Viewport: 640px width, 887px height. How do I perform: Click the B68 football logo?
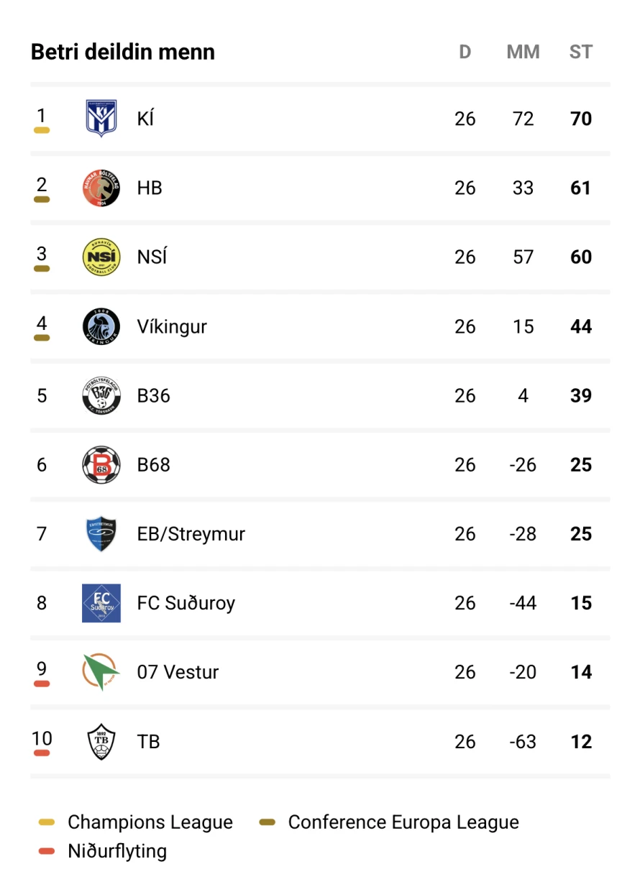coord(101,464)
